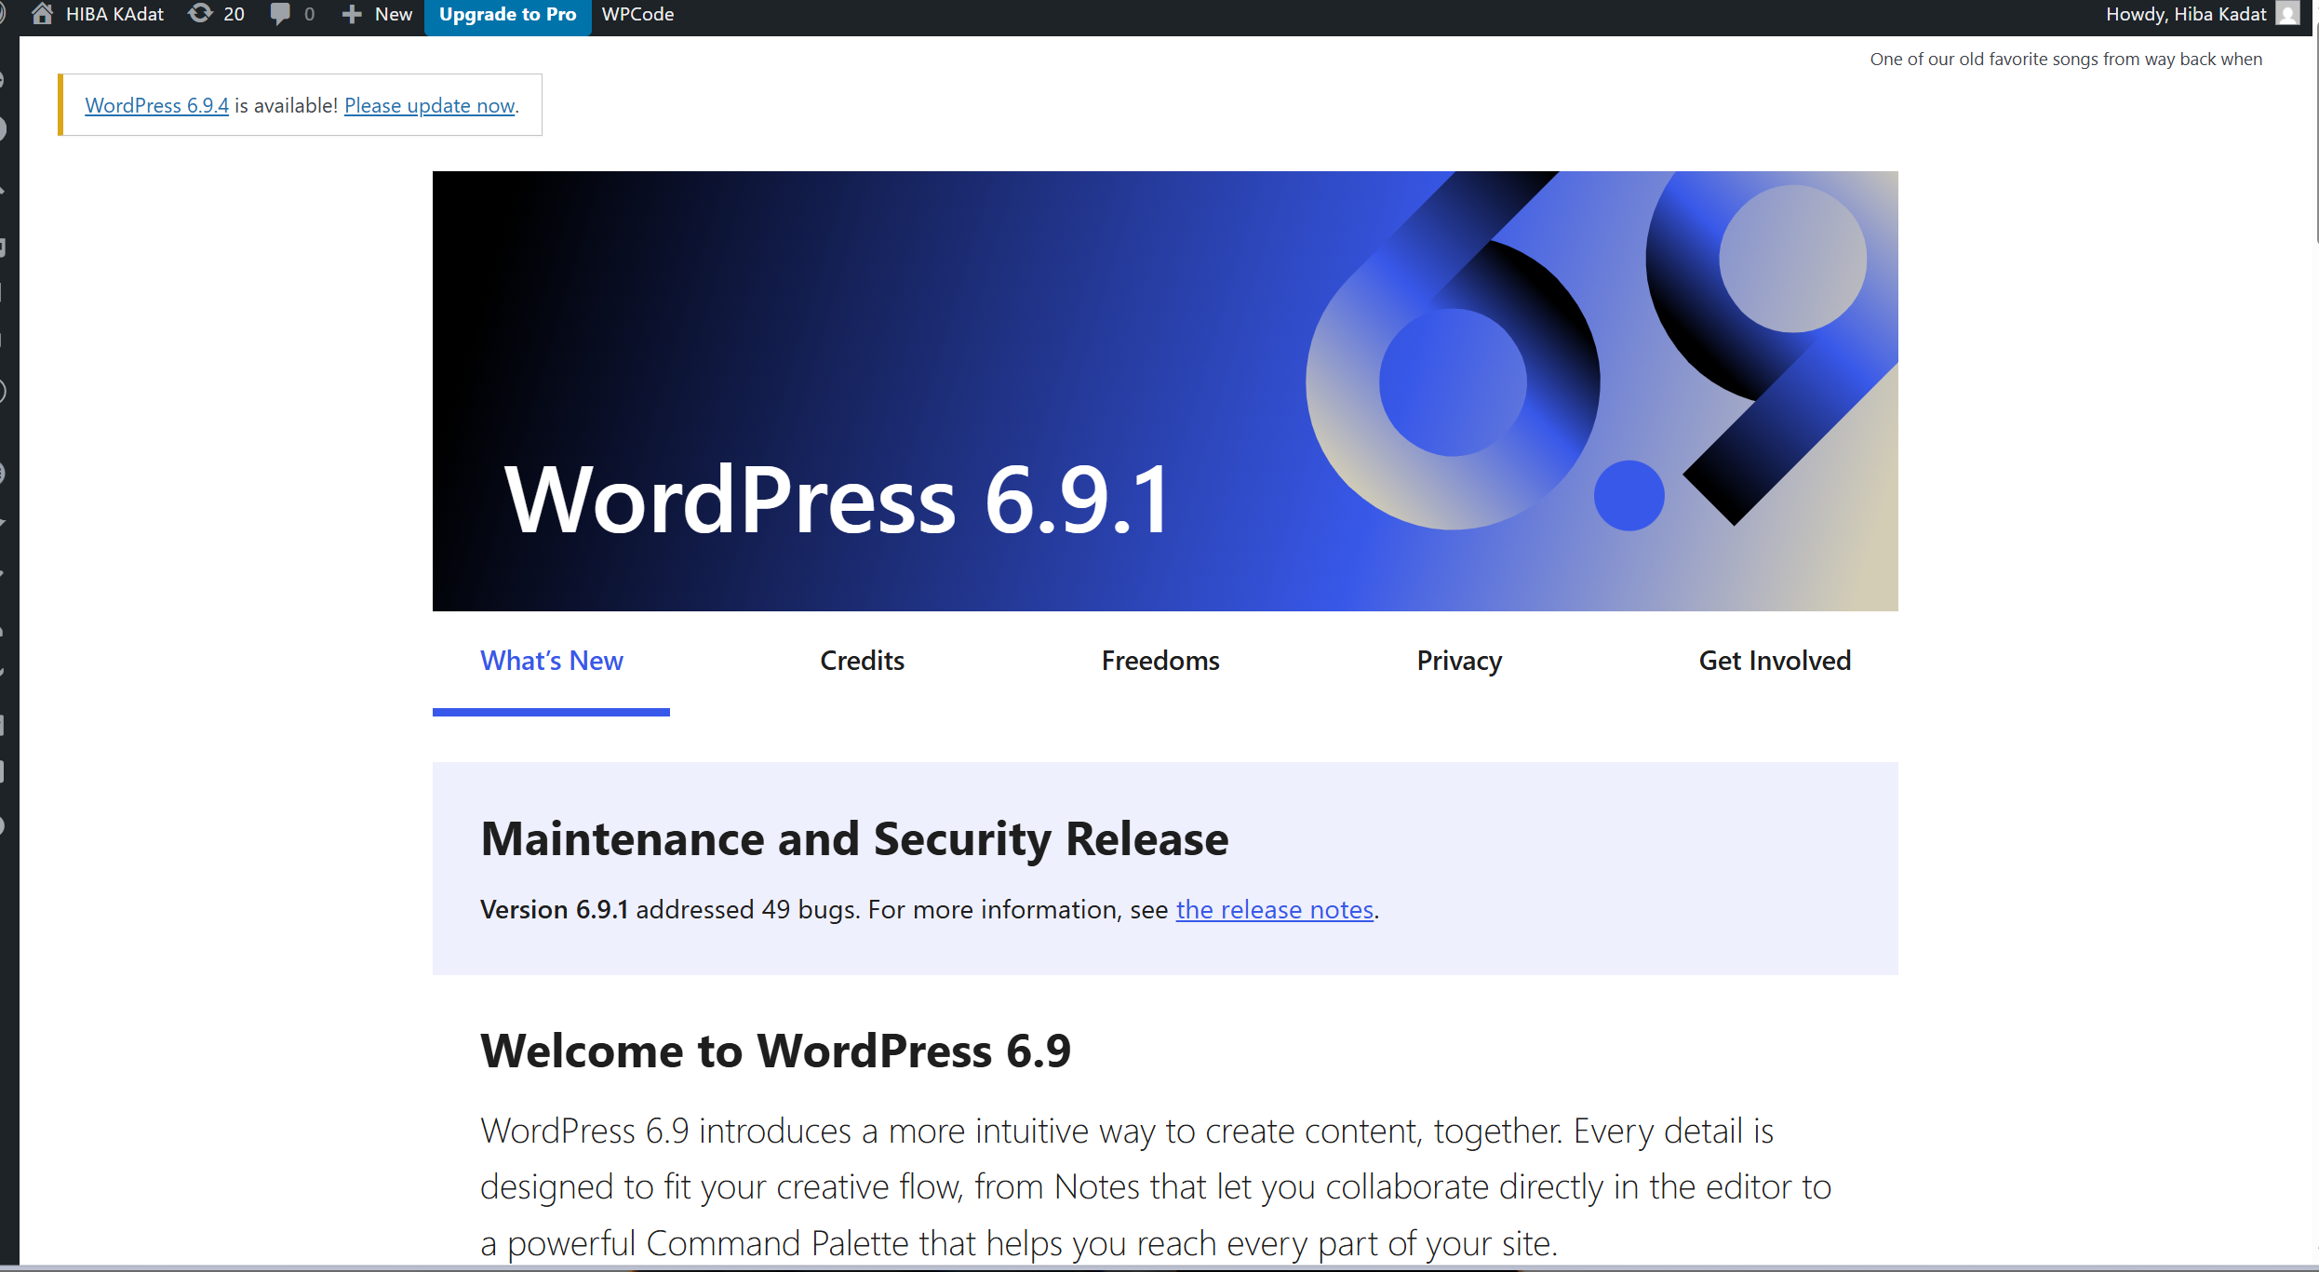Image resolution: width=2319 pixels, height=1272 pixels.
Task: Follow the release notes link
Action: (x=1275, y=909)
